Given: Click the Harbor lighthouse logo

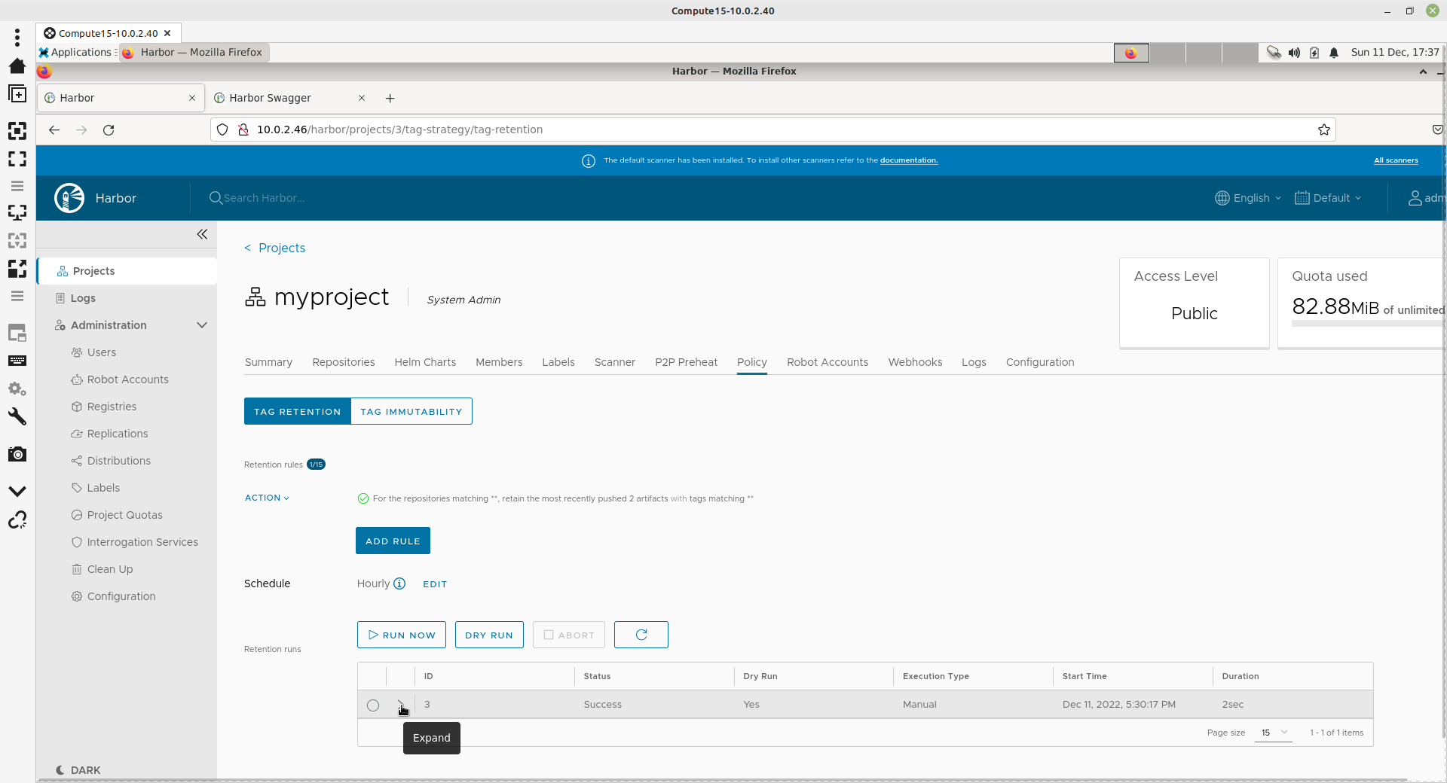Looking at the screenshot, I should 69,198.
